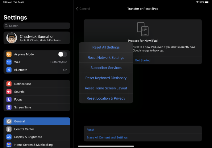212x148 pixels.
Task: Tap the 95% battery percentage
Action: pos(202,2)
